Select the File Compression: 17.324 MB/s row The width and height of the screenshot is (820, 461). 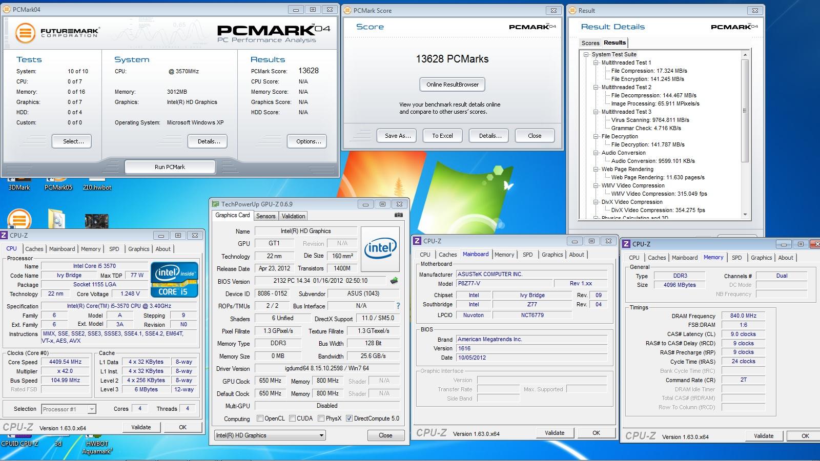tap(649, 71)
